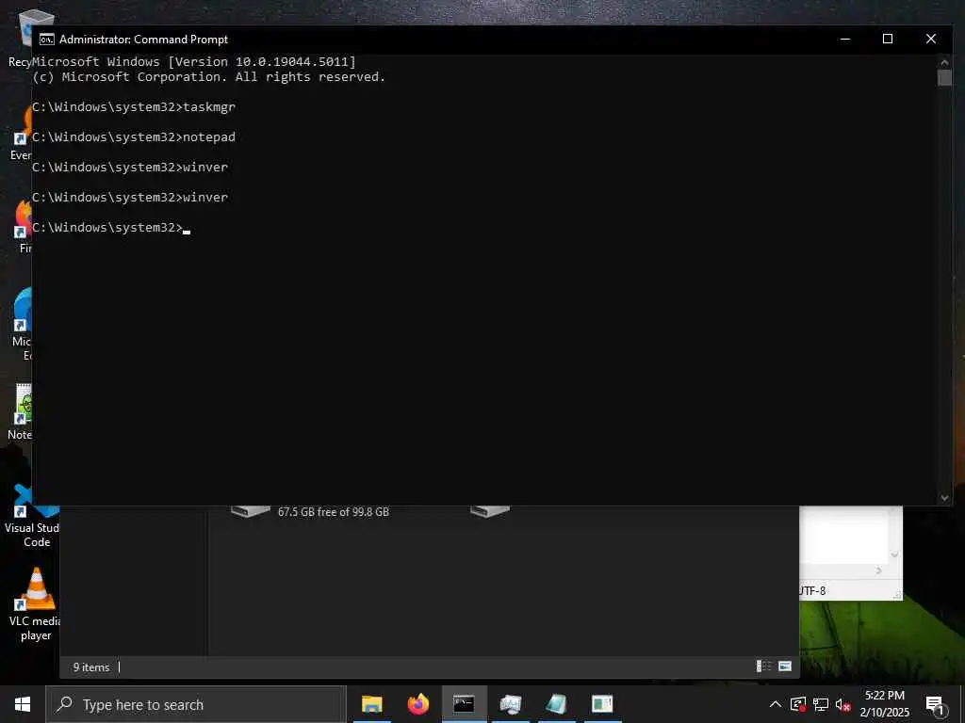Click the Command Prompt scrollbar down arrow

[944, 498]
